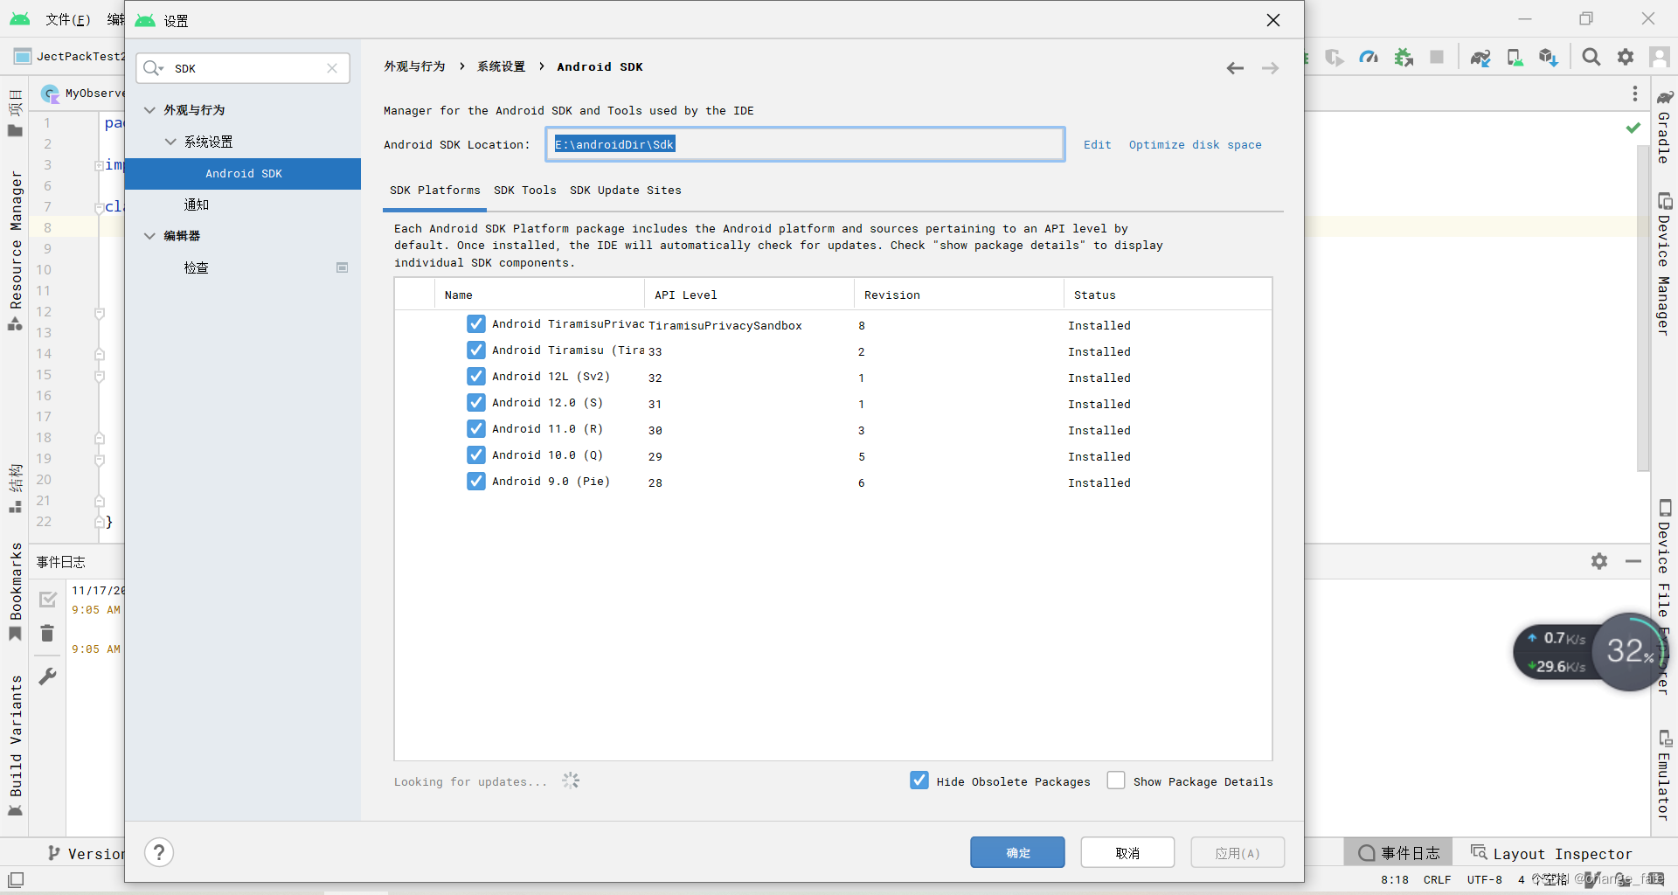Select 检查 in settings tree
Image resolution: width=1678 pixels, height=895 pixels.
coord(196,267)
